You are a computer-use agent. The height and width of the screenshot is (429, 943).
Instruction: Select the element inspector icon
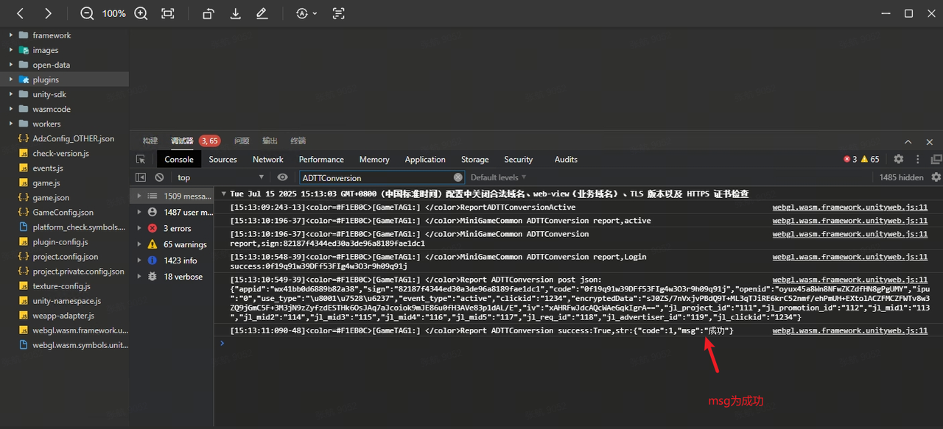tap(141, 159)
